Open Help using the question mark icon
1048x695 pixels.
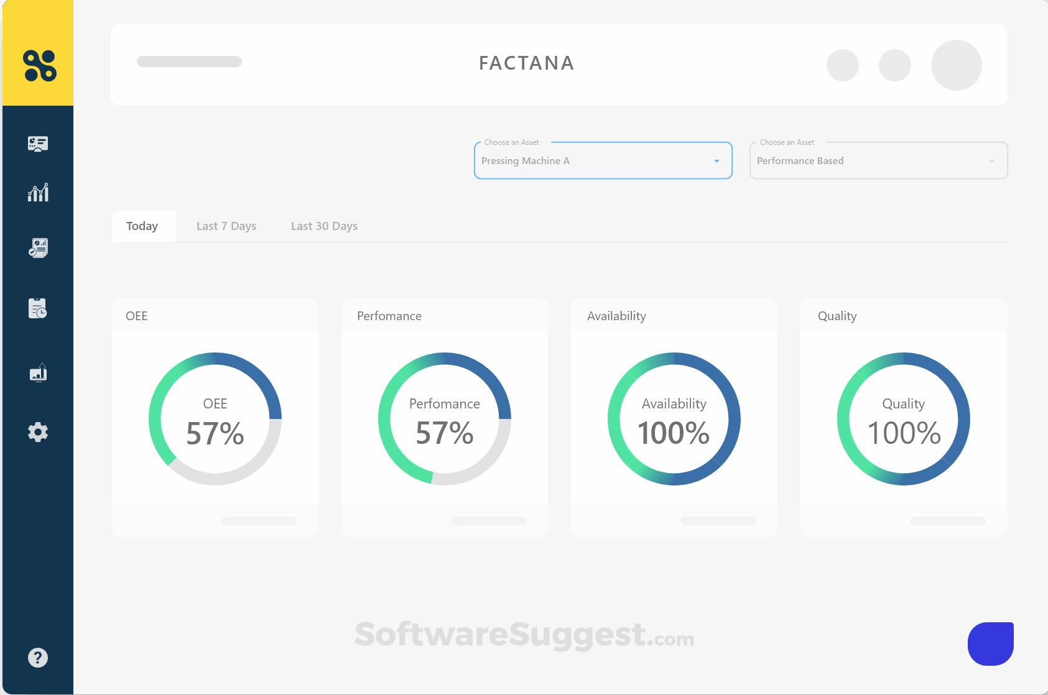point(38,657)
